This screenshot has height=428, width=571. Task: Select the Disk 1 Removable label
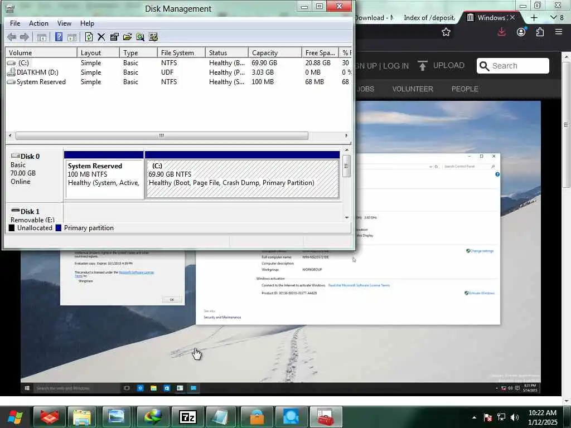click(x=35, y=216)
